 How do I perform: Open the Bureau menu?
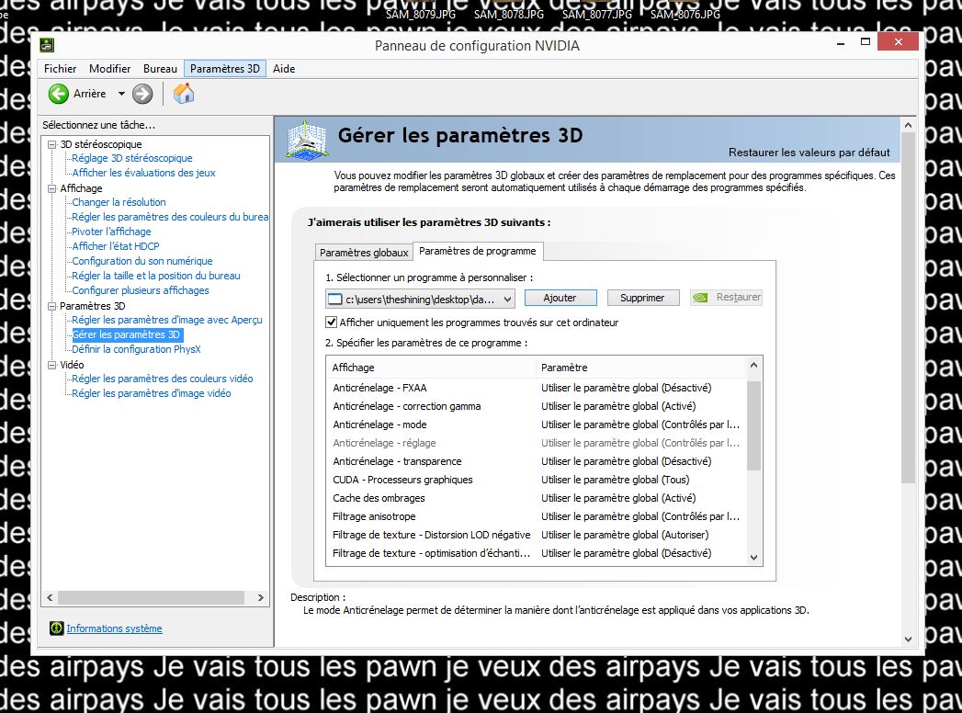[160, 69]
